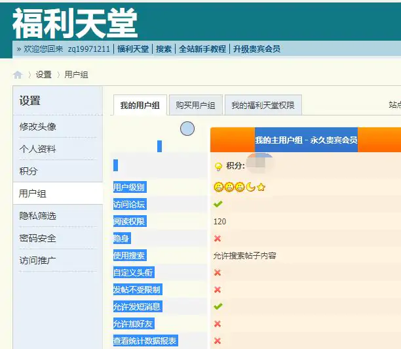The height and width of the screenshot is (349, 401).
Task: Open 搜索 link in nav bar
Action: 164,49
